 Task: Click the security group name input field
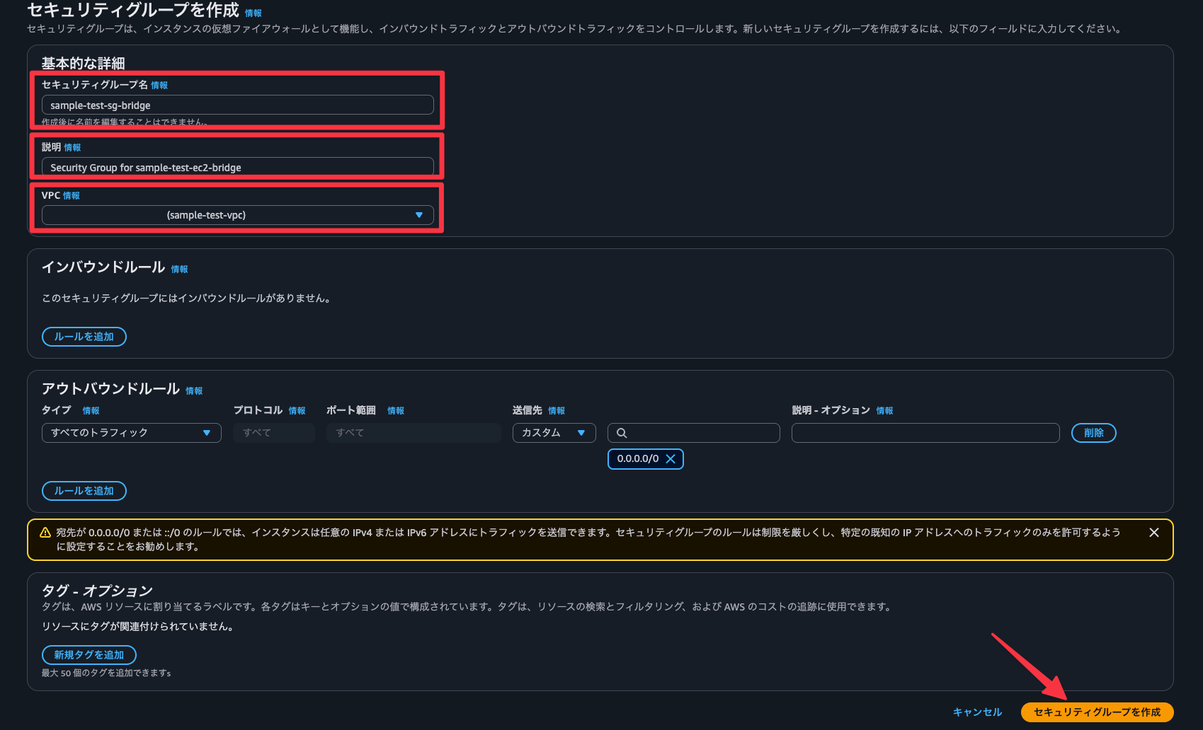point(237,105)
